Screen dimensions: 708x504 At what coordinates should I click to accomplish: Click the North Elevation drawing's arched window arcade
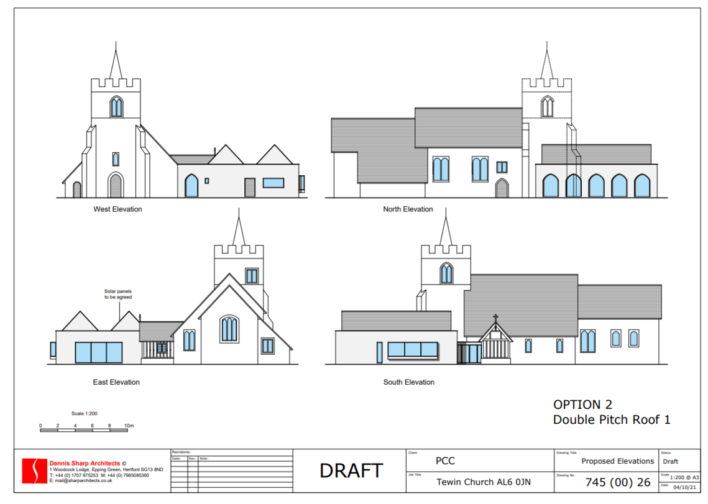click(x=596, y=185)
